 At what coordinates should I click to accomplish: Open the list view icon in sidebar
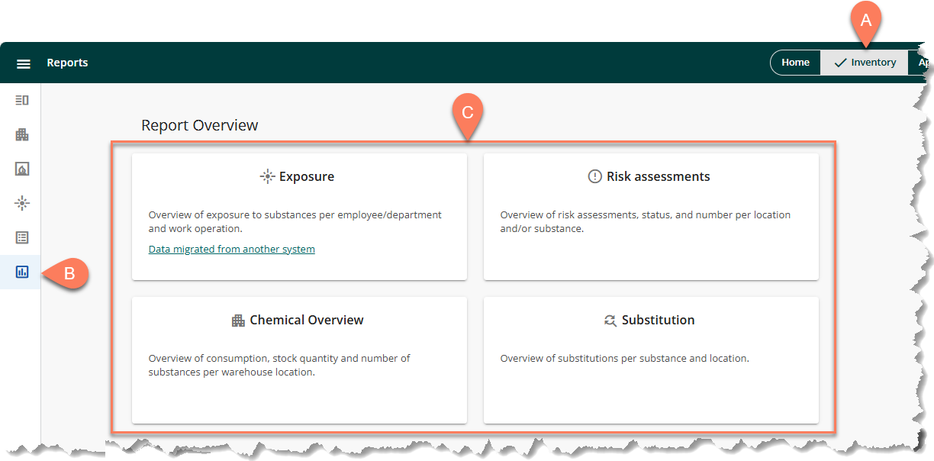[x=22, y=237]
